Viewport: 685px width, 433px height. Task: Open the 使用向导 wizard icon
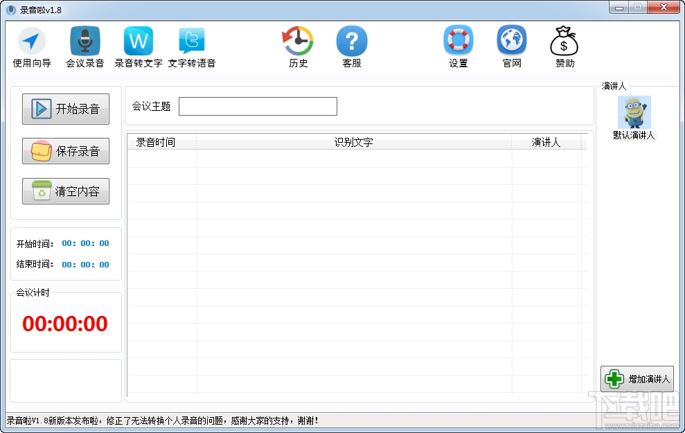(x=32, y=46)
